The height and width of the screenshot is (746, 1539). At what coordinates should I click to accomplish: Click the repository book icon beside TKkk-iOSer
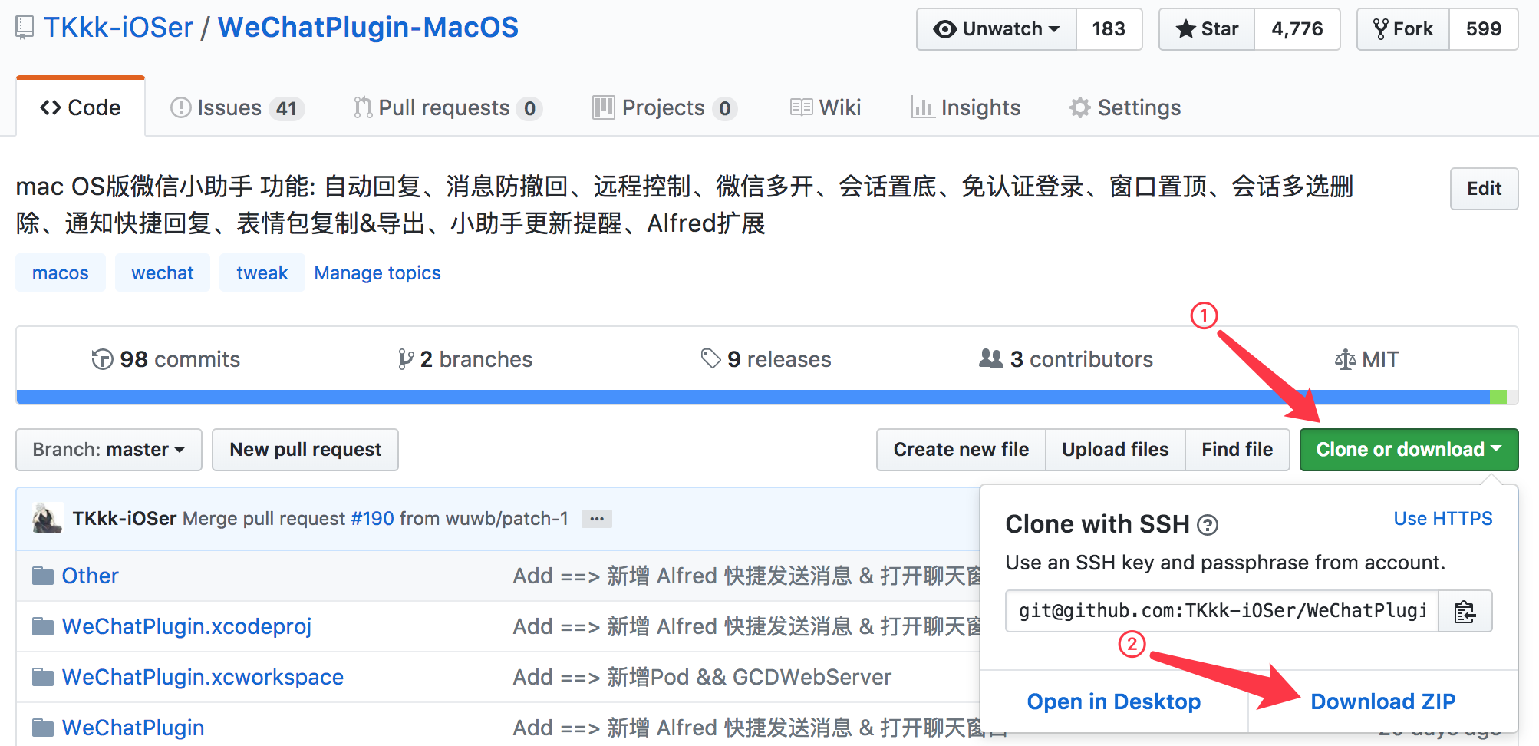point(25,28)
